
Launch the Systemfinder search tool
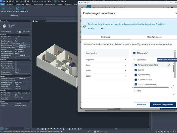11,9
